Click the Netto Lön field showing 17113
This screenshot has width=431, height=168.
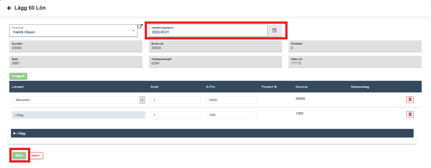coord(354,62)
